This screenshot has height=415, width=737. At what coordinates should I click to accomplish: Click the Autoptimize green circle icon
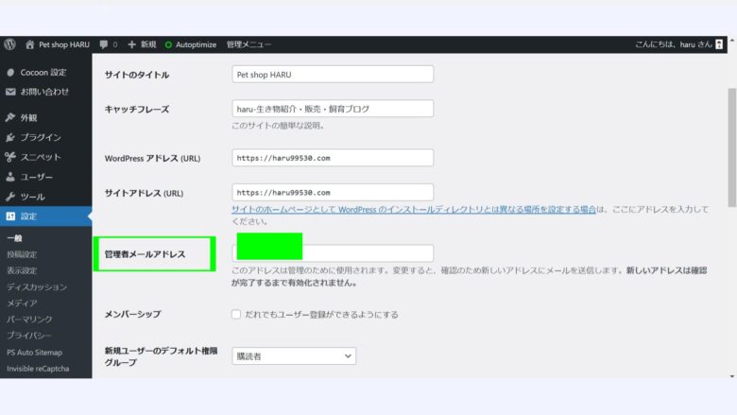168,44
